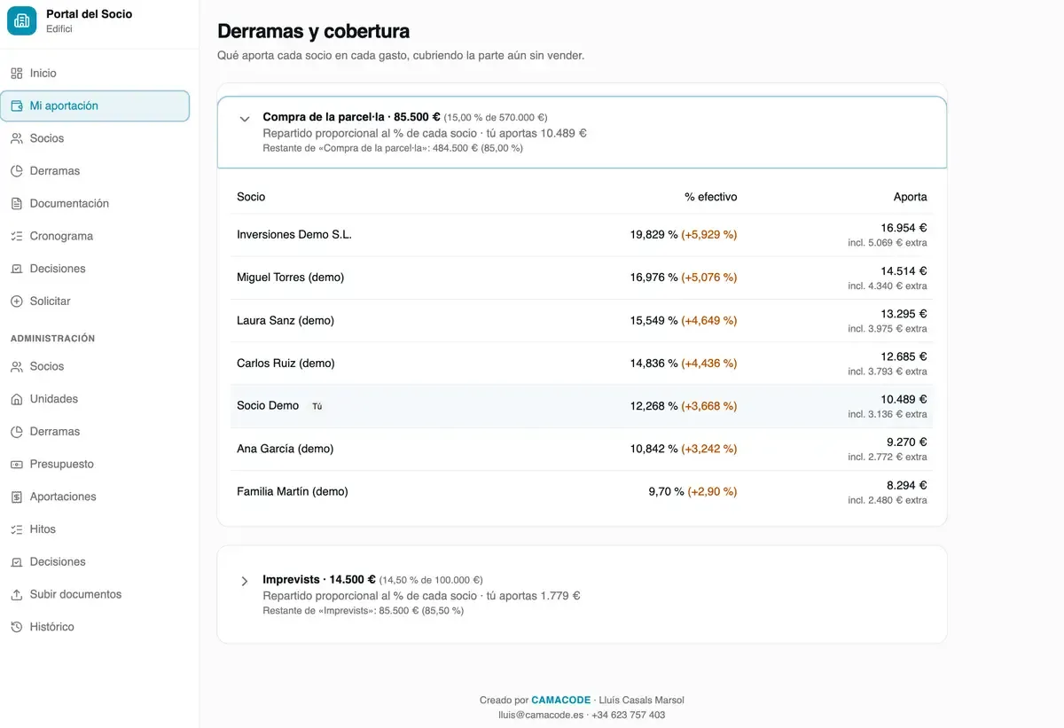The image size is (1064, 728).
Task: Expand the Imprevists section chevron
Action: (245, 581)
